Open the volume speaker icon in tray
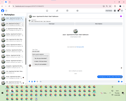Image resolution: width=126 pixels, height=101 pixels. click(112, 95)
